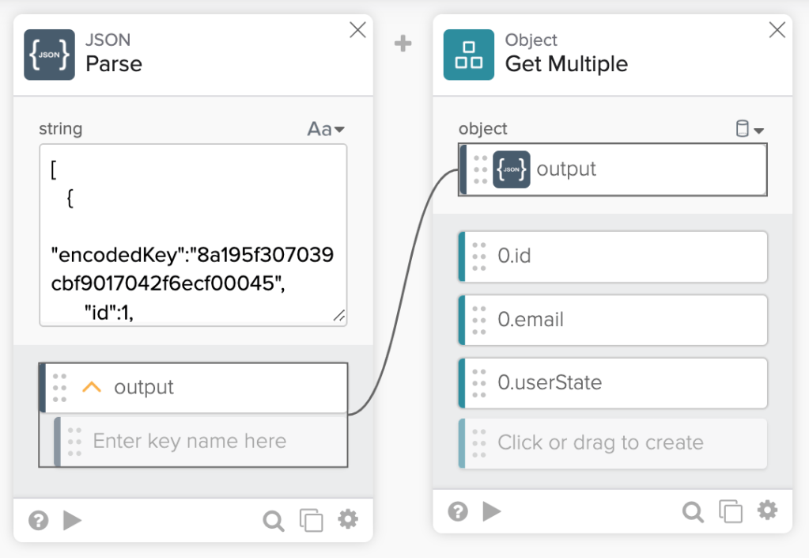Image resolution: width=809 pixels, height=558 pixels.
Task: Click the search icon on Get Multiple card
Action: click(x=693, y=512)
